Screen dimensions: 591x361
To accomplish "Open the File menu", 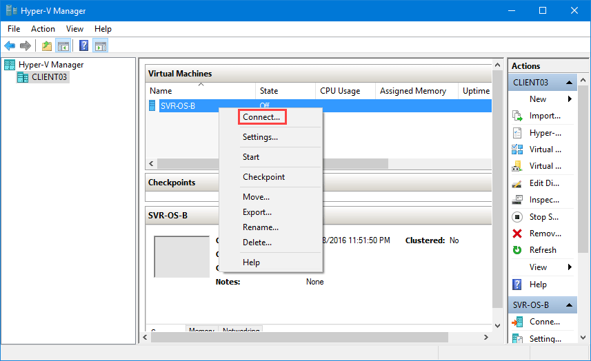I will pos(14,29).
